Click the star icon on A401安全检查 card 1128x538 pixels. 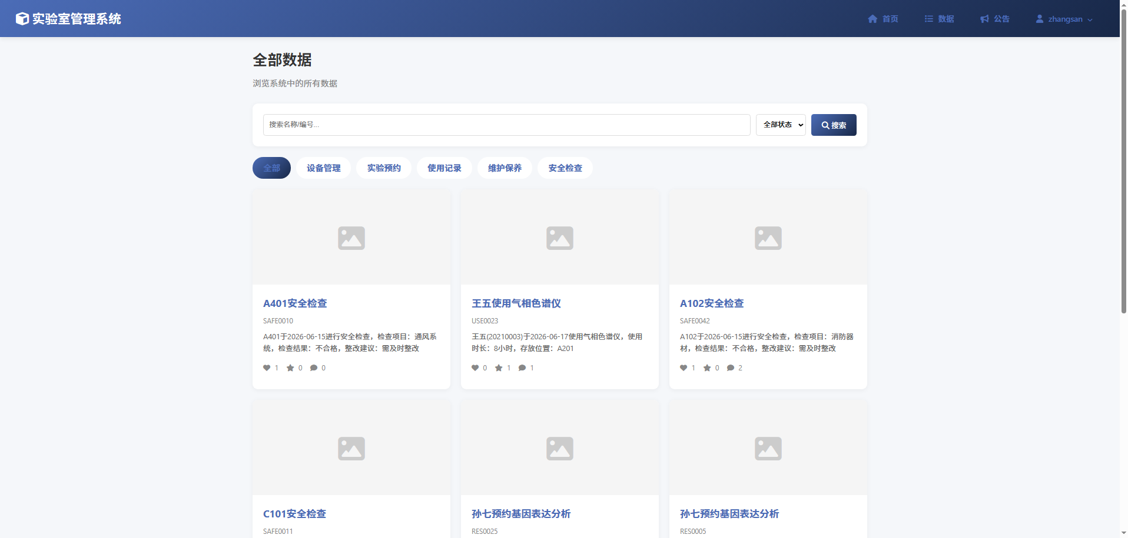pyautogui.click(x=290, y=368)
